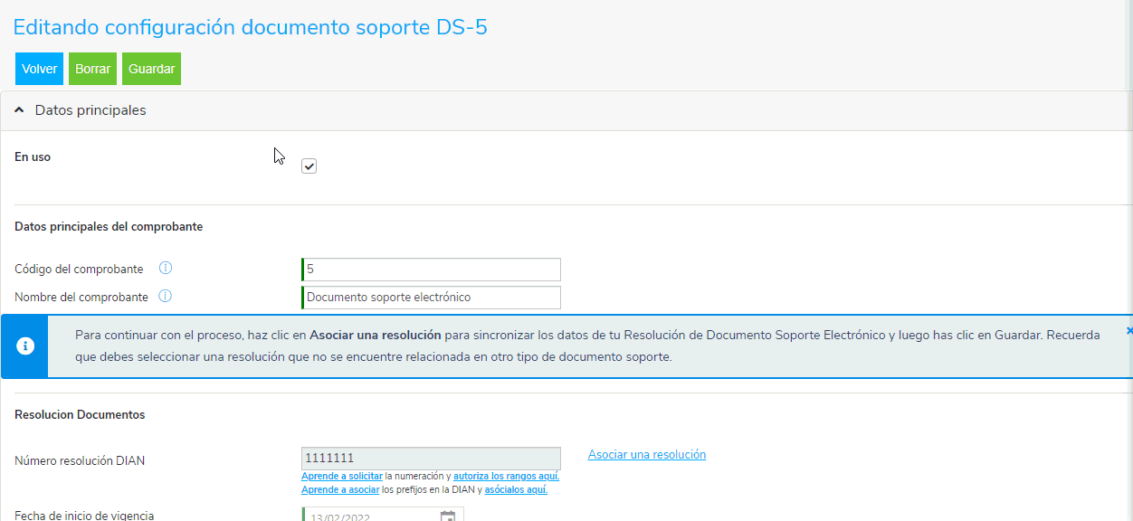Image resolution: width=1133 pixels, height=521 pixels.
Task: Focus the Código del comprobante field
Action: [x=432, y=270]
